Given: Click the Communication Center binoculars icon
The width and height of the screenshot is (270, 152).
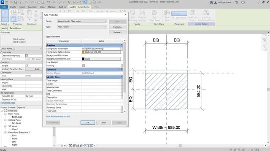Looking at the screenshot, I should 211,2.
